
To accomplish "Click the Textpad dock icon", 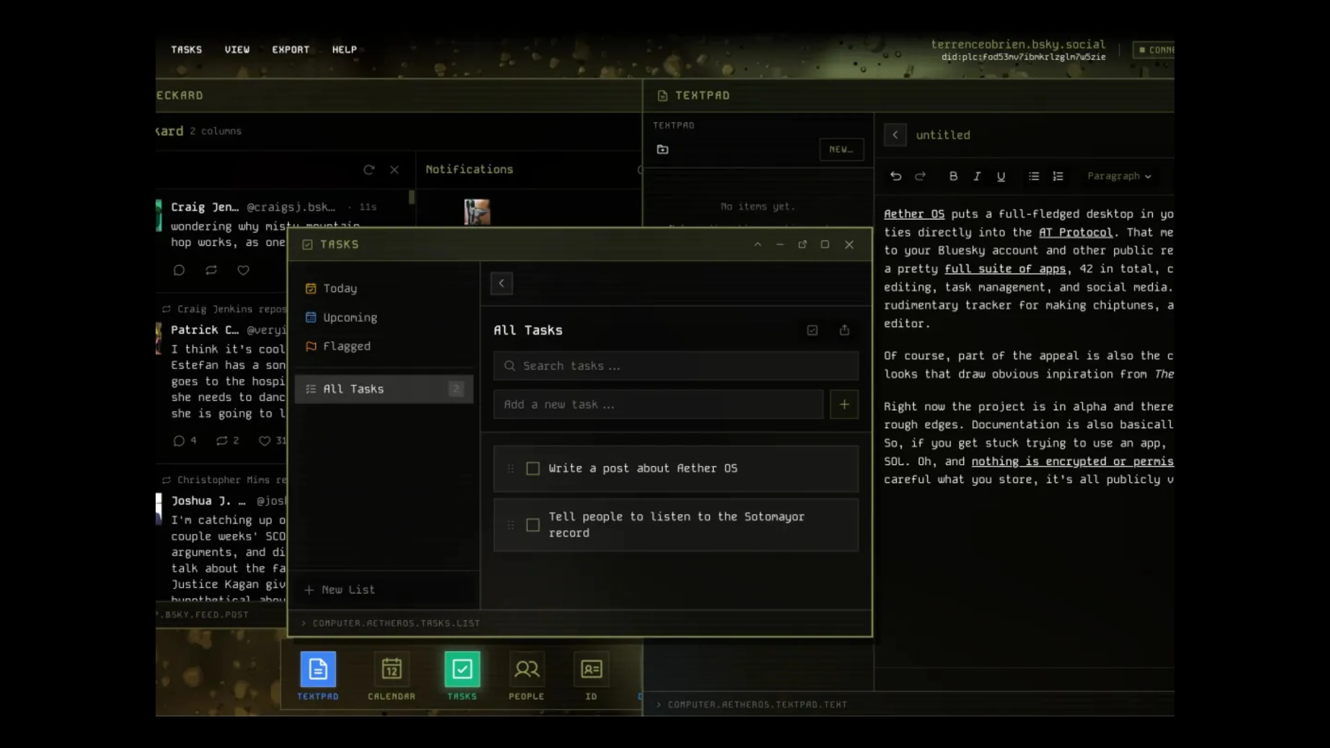I will (x=318, y=670).
